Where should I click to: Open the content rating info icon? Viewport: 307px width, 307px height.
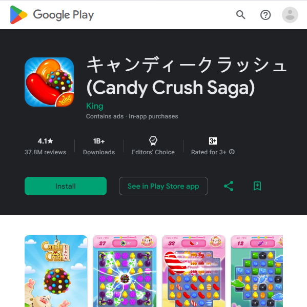[x=232, y=152]
